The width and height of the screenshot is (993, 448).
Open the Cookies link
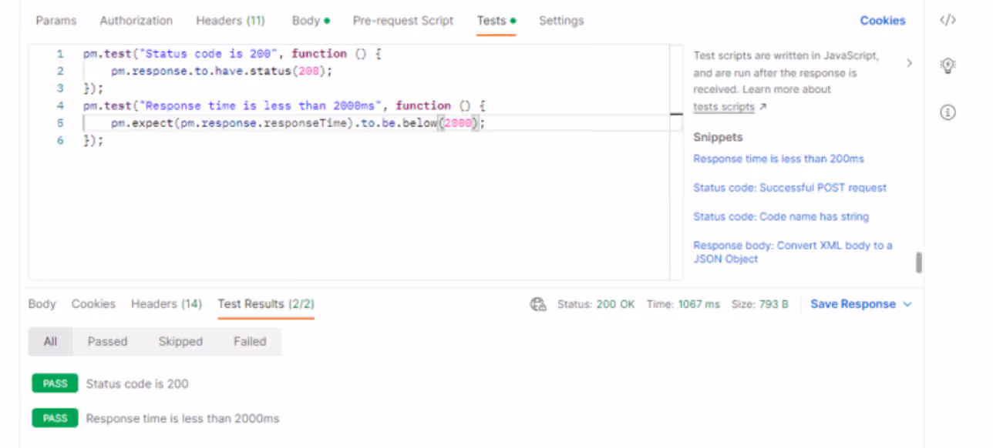point(883,21)
